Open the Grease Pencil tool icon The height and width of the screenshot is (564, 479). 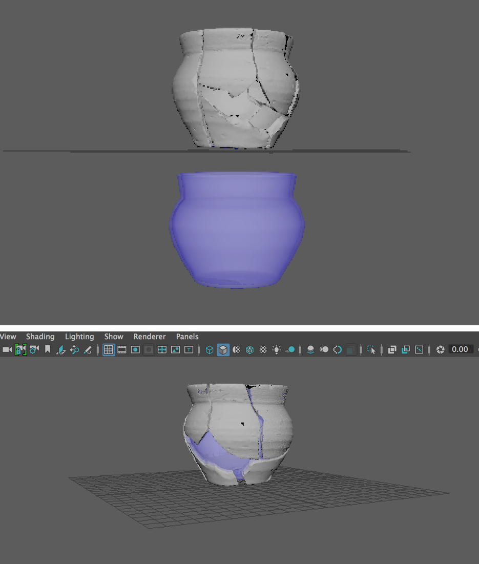pyautogui.click(x=88, y=350)
